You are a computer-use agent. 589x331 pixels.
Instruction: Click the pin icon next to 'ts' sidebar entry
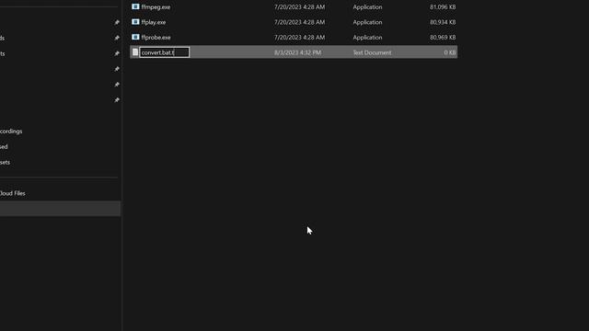click(117, 53)
